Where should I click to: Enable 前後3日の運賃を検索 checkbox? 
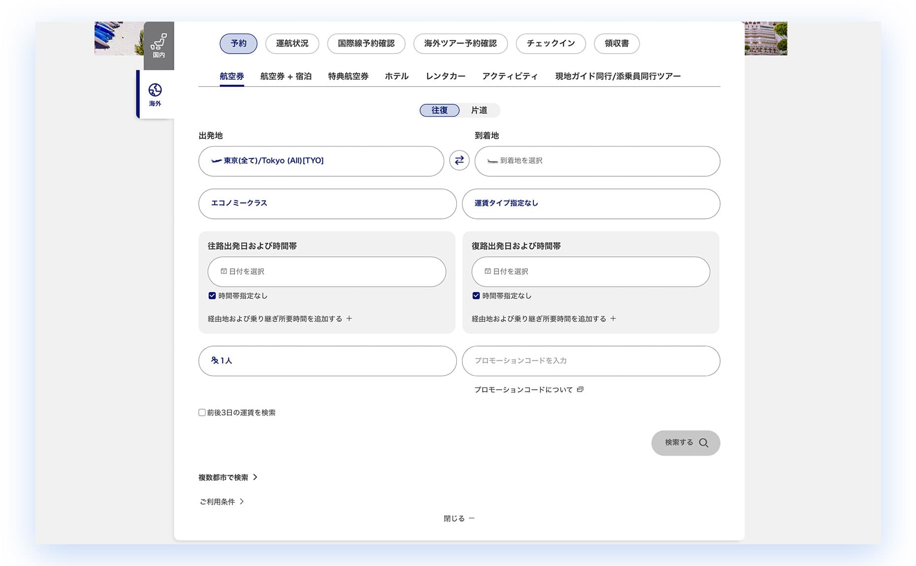[202, 412]
